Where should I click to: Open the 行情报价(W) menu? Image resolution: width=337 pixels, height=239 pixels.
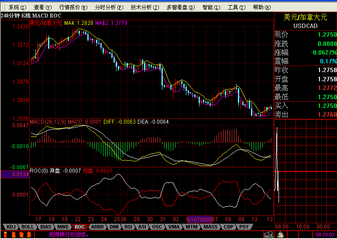73,7
